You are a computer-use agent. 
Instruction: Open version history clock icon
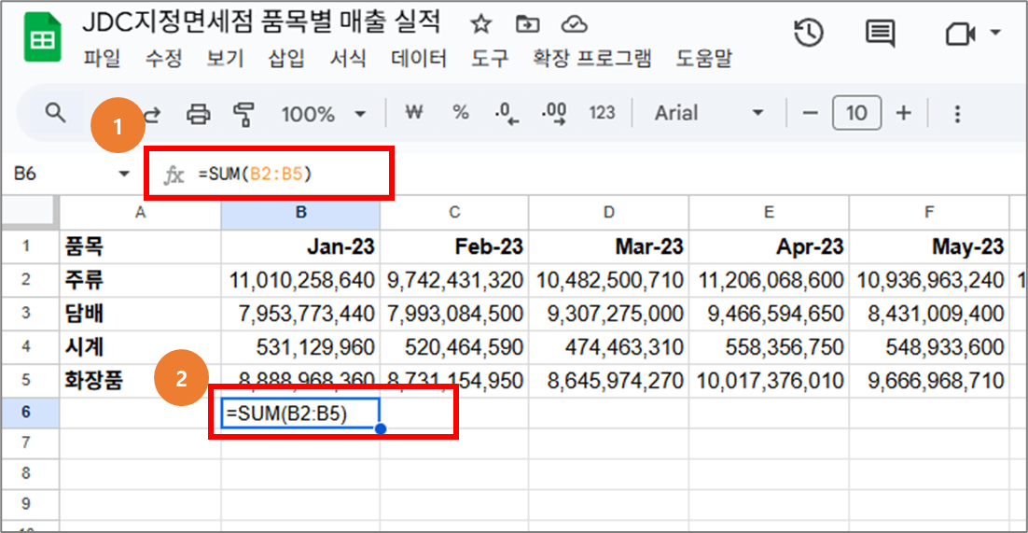point(809,33)
